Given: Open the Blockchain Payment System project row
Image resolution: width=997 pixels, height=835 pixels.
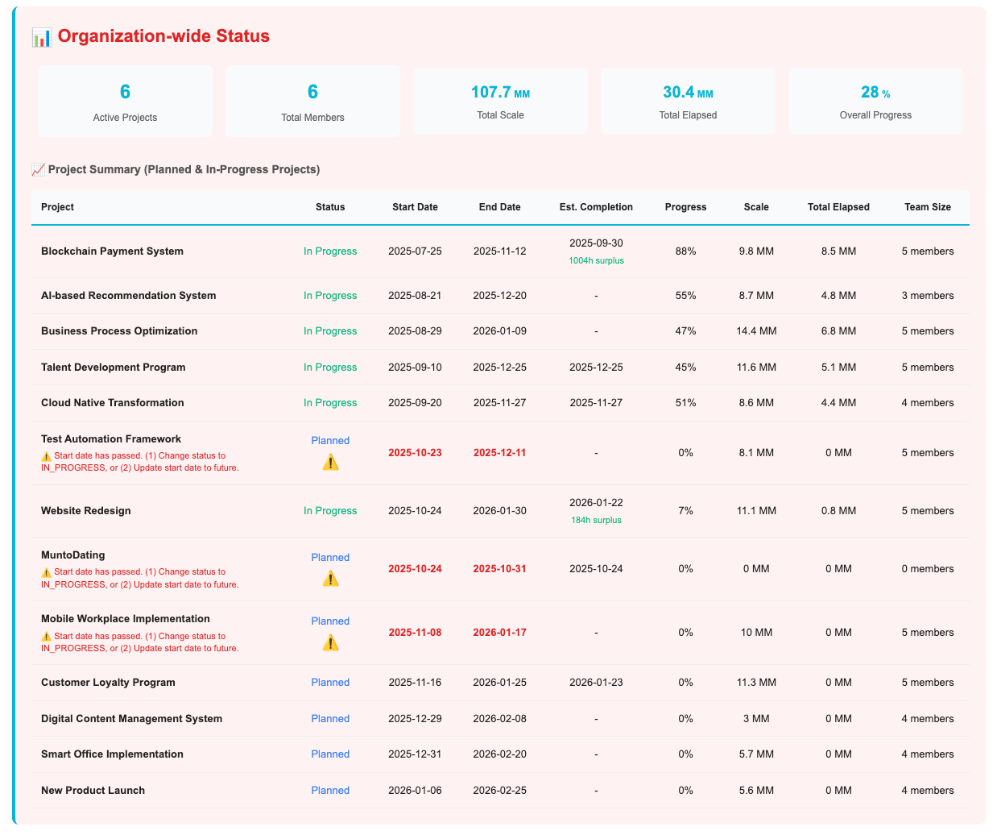Looking at the screenshot, I should tap(112, 251).
